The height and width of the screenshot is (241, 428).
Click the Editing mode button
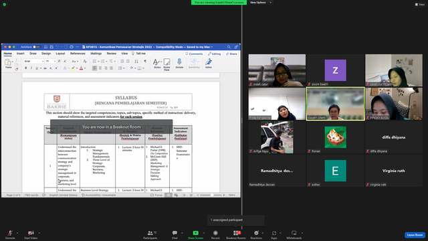coord(214,54)
